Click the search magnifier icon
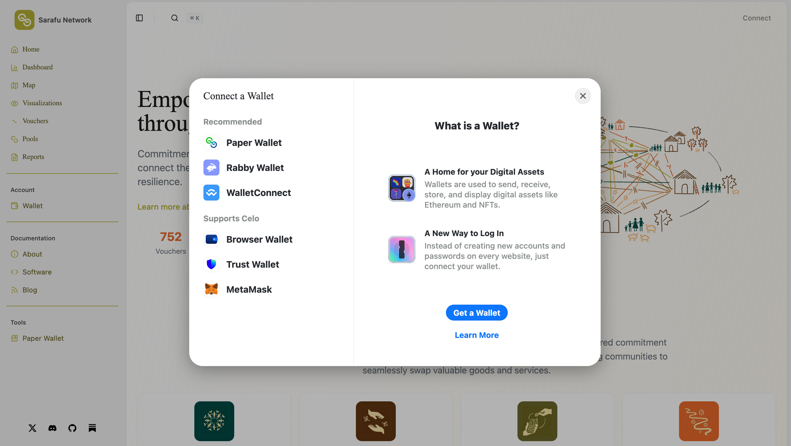791x446 pixels. pos(174,18)
